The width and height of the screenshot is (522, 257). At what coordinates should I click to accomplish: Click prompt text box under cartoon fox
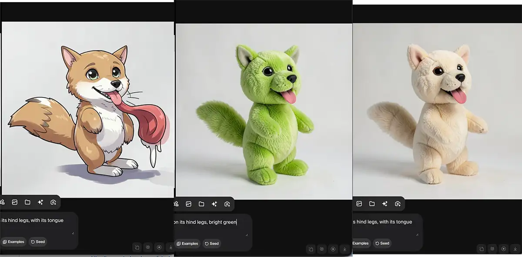point(35,224)
